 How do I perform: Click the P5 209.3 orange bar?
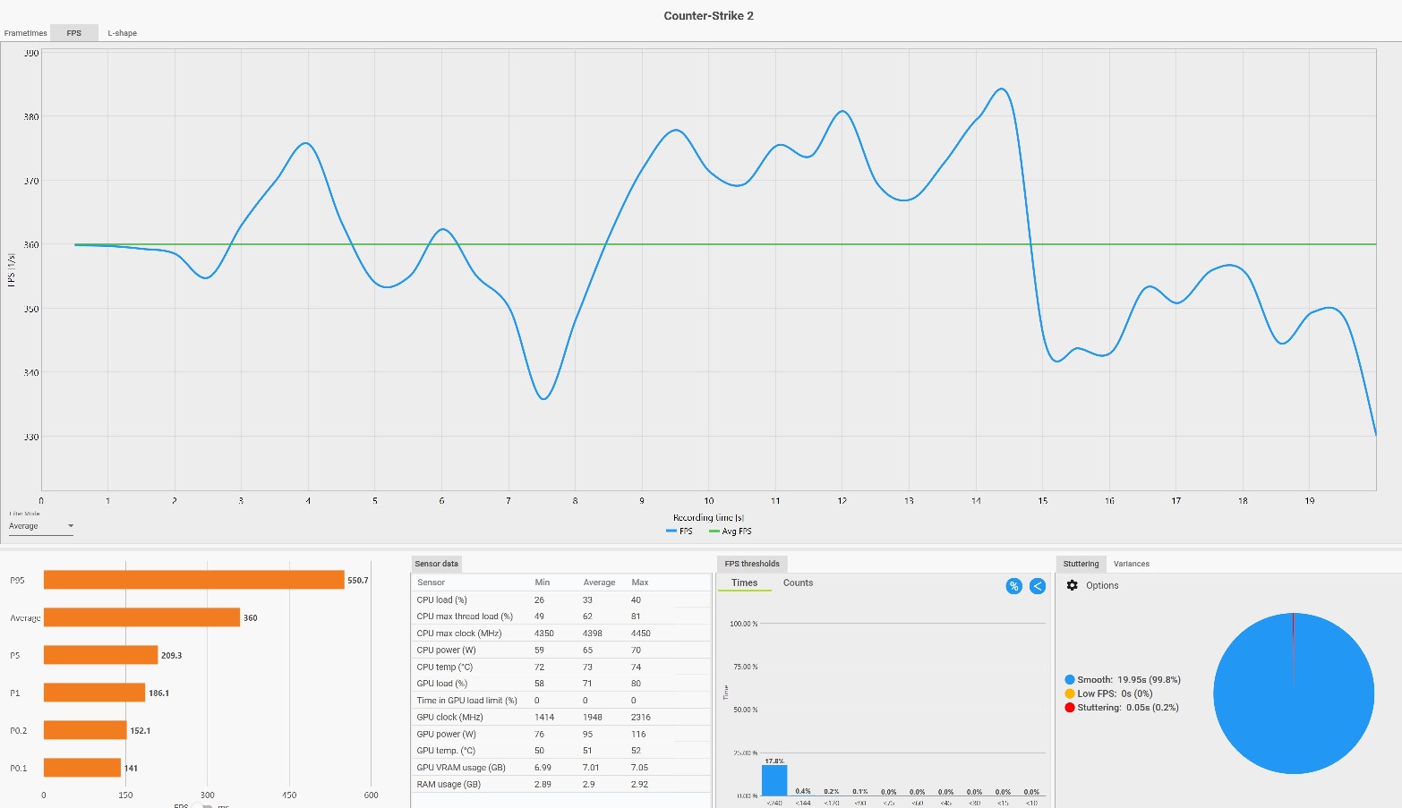(100, 655)
